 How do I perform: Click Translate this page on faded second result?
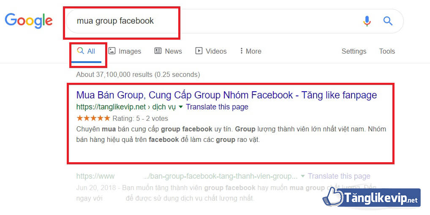[339, 176]
